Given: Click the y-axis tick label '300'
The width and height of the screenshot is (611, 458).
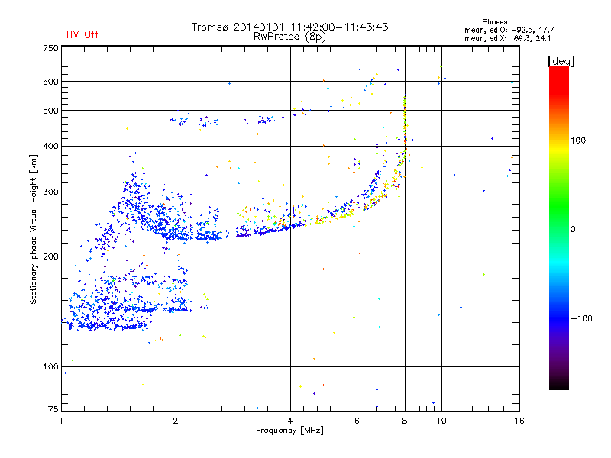Looking at the screenshot, I should 50,192.
